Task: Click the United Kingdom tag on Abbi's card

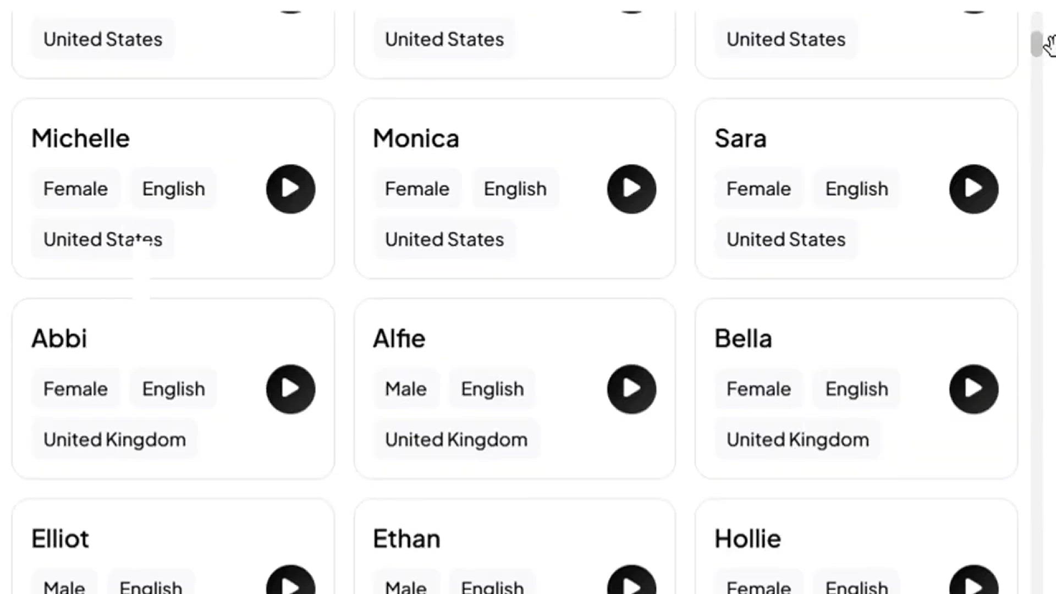Action: point(114,439)
